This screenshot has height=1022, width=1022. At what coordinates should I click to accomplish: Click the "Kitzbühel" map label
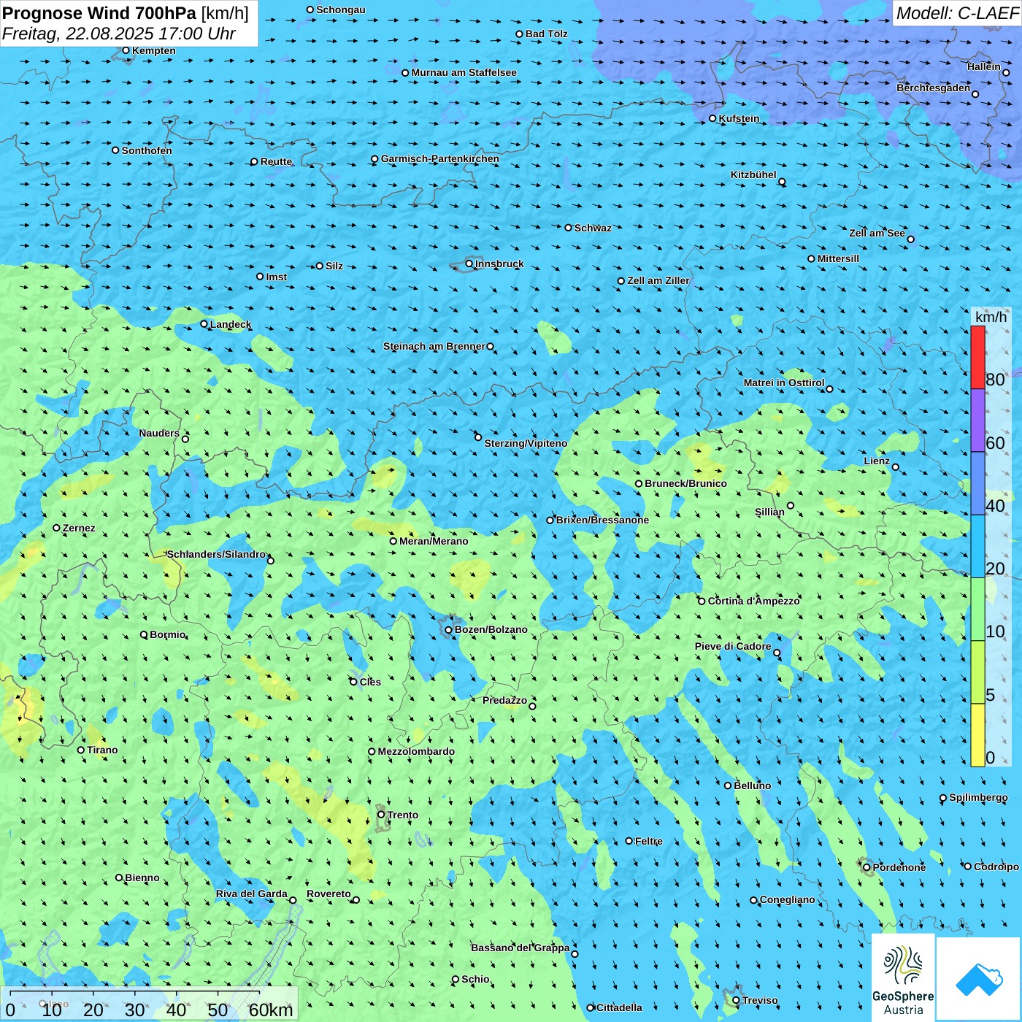tap(753, 174)
